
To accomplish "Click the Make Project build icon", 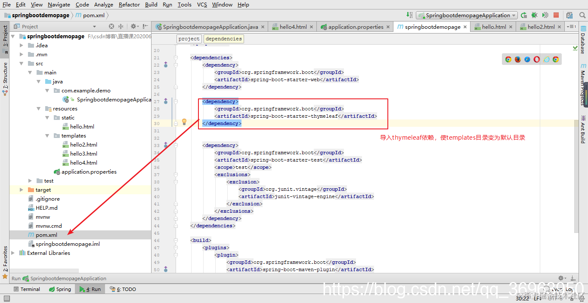I will (409, 15).
